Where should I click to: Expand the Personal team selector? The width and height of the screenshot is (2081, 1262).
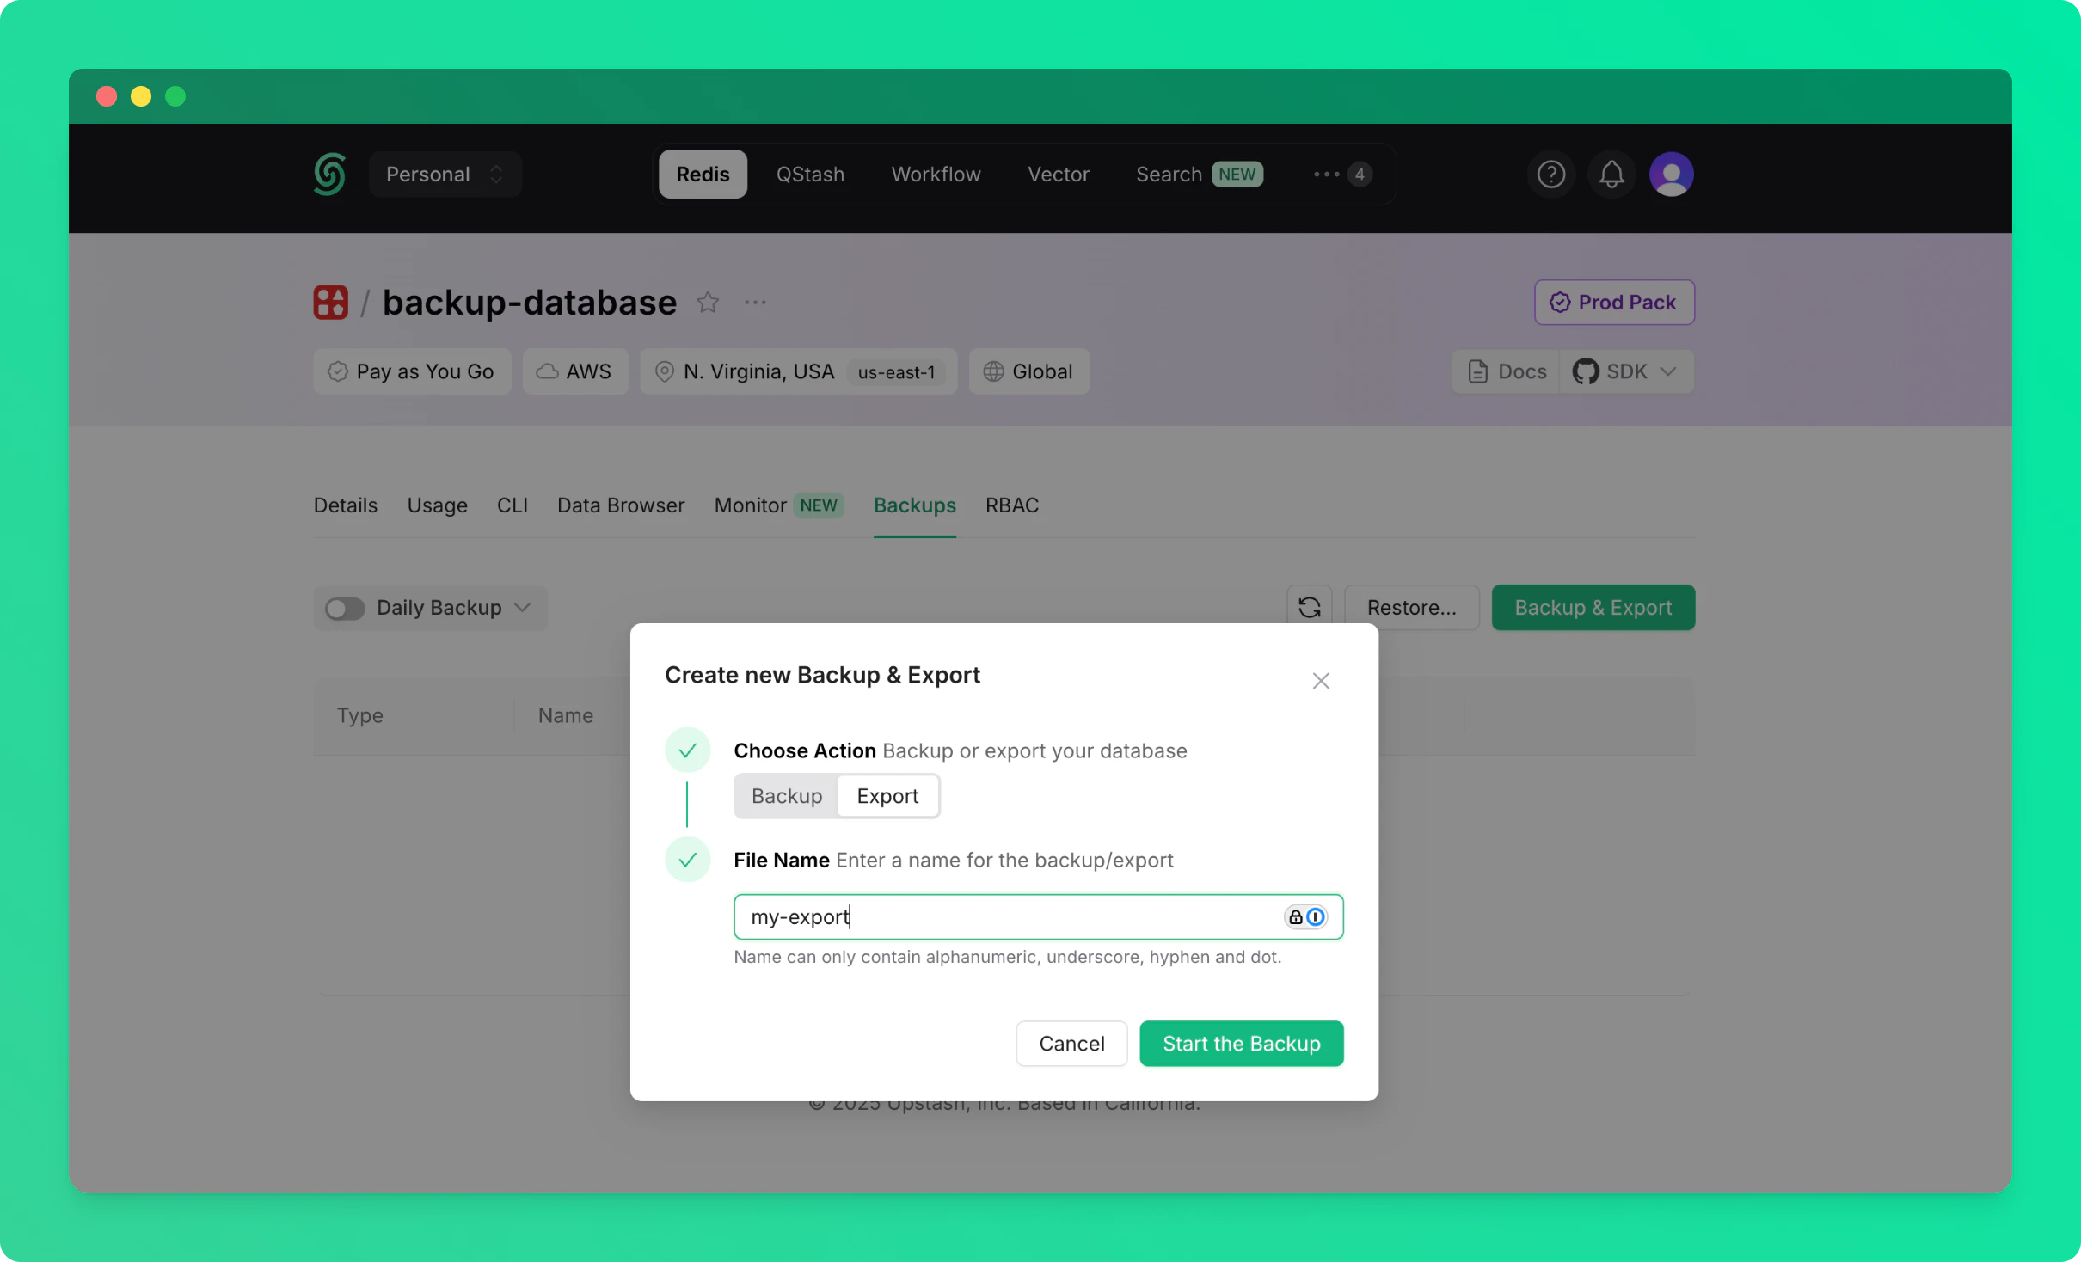point(445,175)
